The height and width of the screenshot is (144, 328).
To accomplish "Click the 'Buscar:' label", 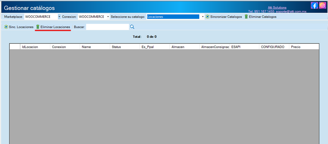I will coord(79,27).
